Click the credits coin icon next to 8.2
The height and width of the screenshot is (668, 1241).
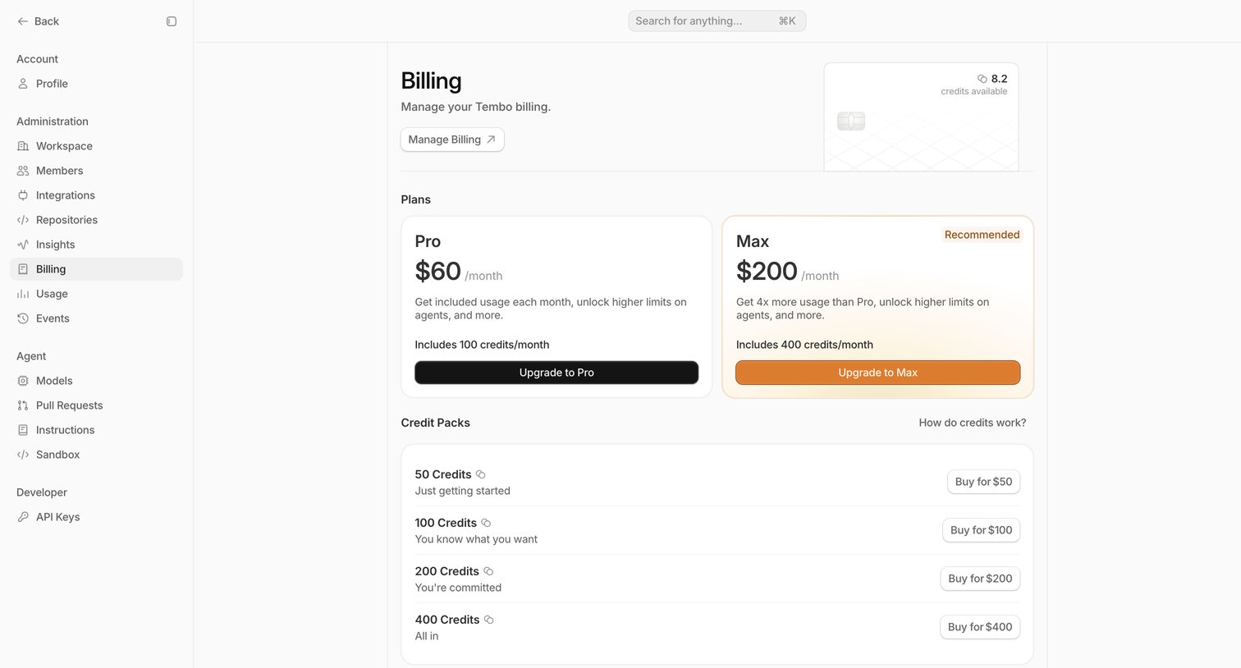[x=982, y=79]
